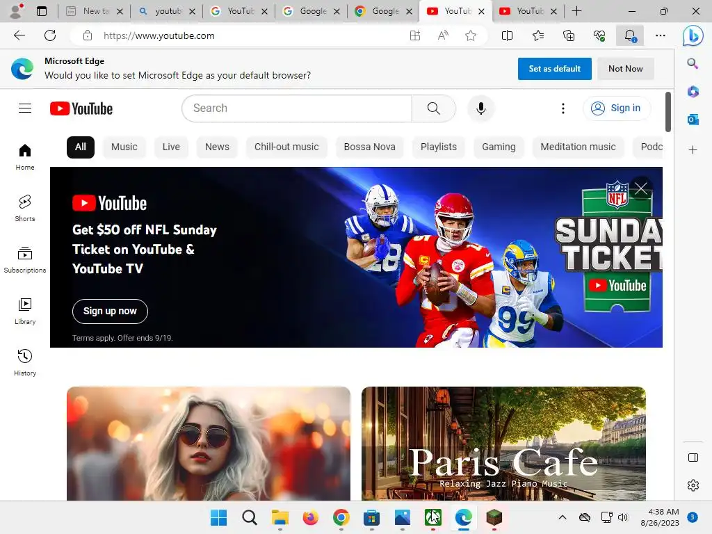Close the active YouTube tab
The width and height of the screenshot is (712, 534).
(x=481, y=11)
